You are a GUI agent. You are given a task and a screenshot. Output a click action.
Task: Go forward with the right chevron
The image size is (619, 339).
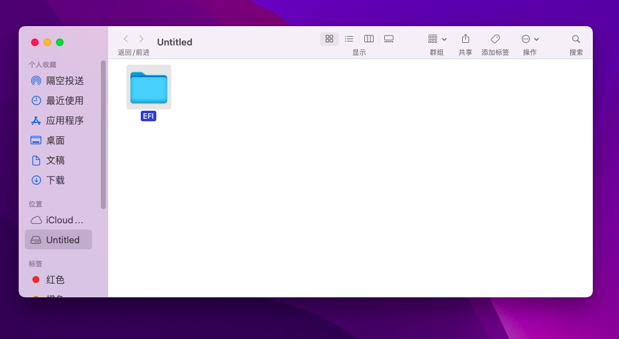click(x=141, y=39)
